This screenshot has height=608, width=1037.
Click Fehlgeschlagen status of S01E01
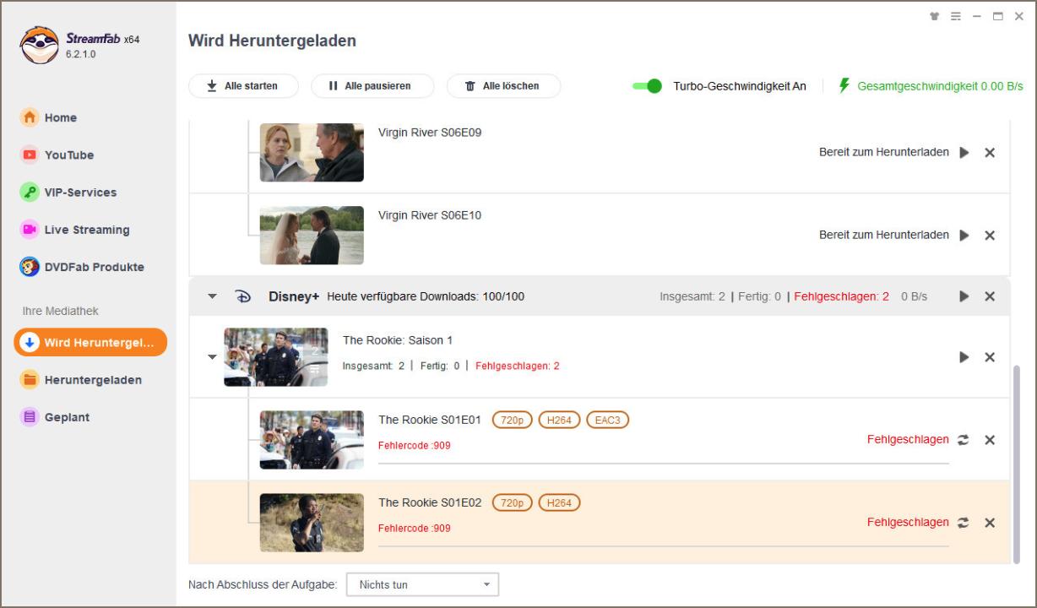(908, 440)
